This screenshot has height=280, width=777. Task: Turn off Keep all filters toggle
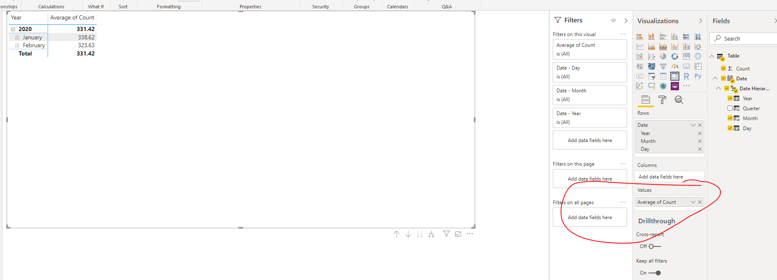654,273
